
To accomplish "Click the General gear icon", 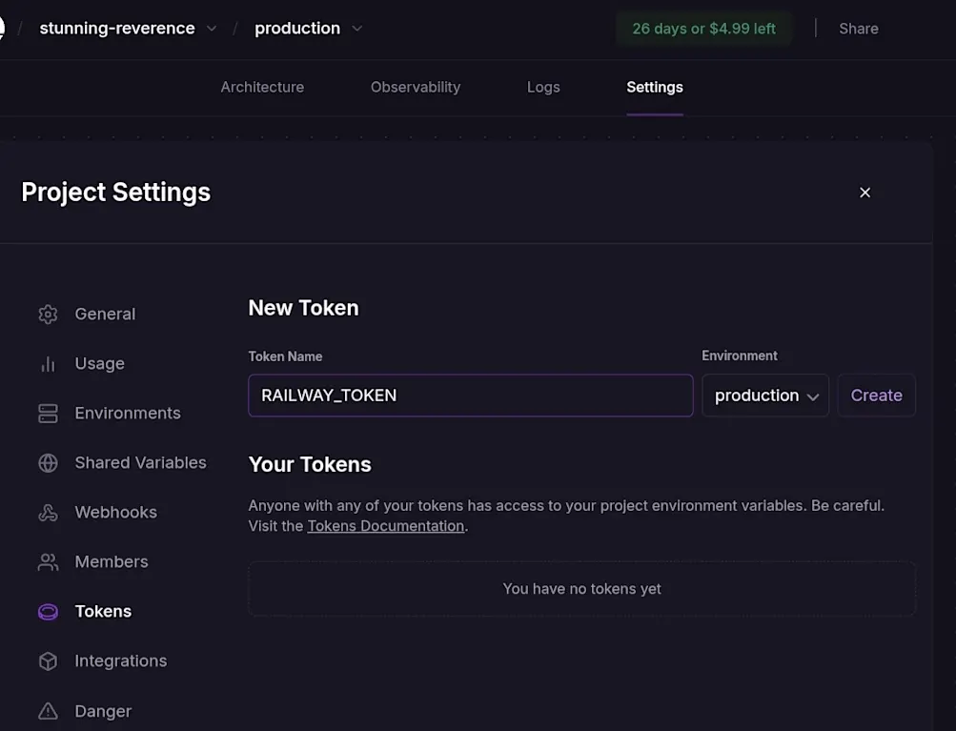I will click(48, 315).
